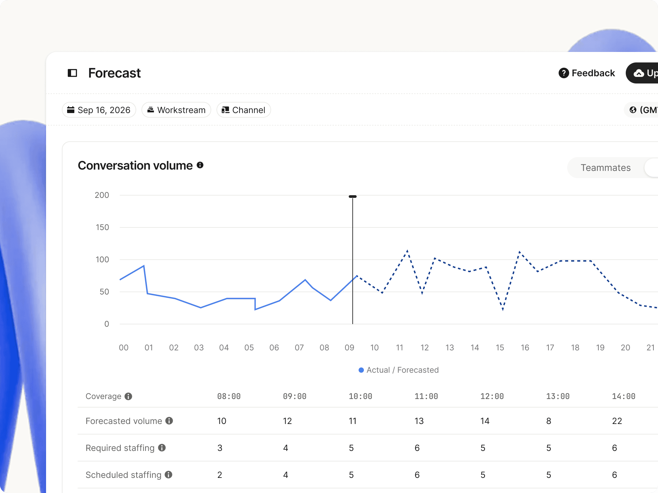Click the Coverage info icon
658x493 pixels.
point(128,396)
